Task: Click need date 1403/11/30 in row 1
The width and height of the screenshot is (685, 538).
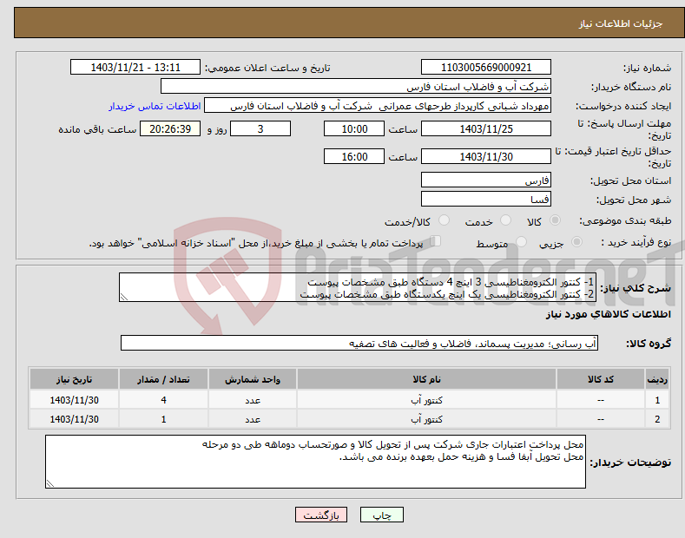Action: 74,400
